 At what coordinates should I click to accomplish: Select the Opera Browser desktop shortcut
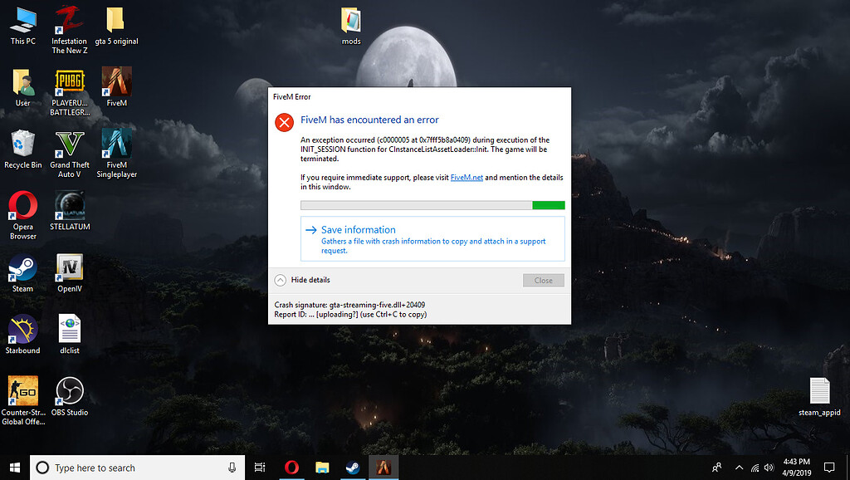click(22, 215)
